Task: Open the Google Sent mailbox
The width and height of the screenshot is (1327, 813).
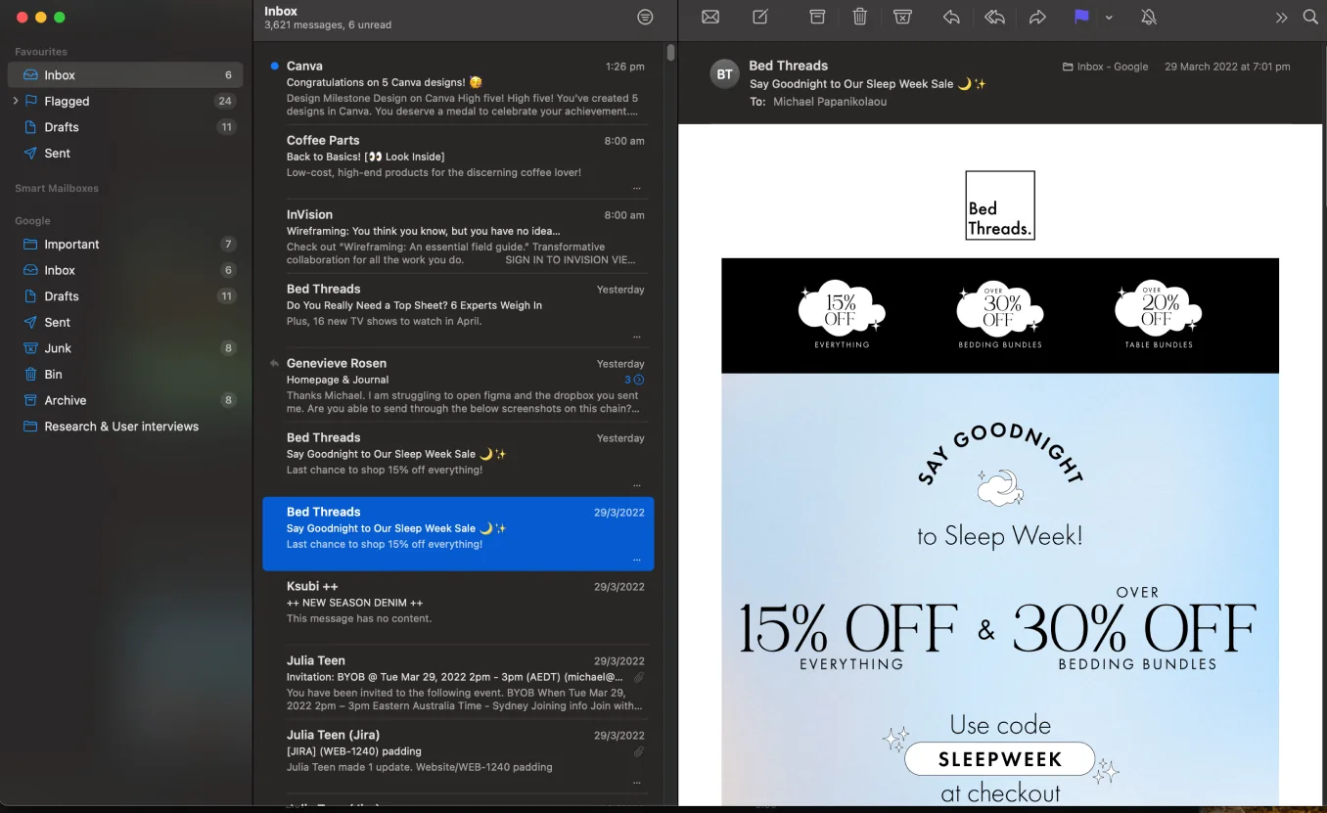Action: coord(125,323)
